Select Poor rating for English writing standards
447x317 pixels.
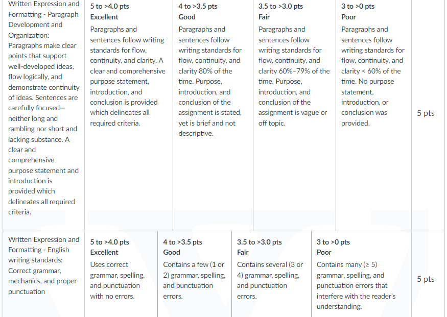(361, 274)
